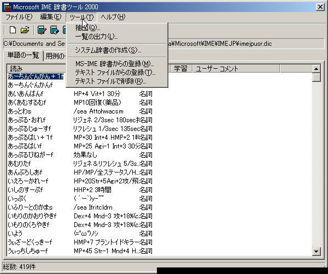The image size is (328, 274).
Task: Click the book with pencil edit icon
Action: point(42,30)
